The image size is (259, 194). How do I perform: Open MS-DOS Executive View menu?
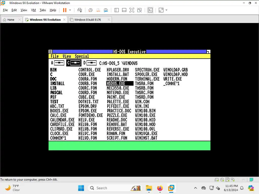tap(67, 56)
